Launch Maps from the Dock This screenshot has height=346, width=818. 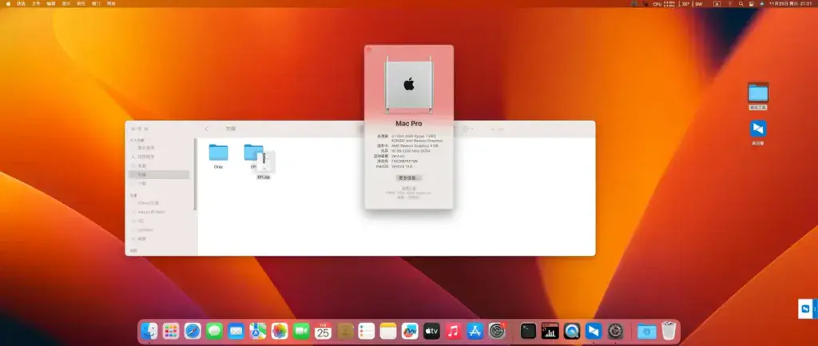(x=258, y=331)
